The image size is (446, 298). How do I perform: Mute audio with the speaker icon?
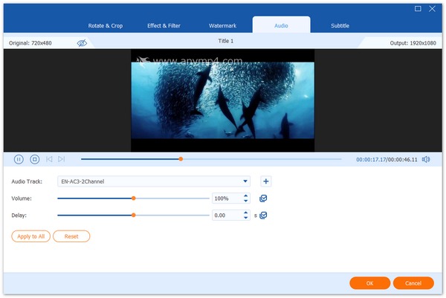tap(425, 159)
